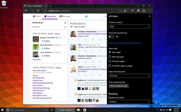Click the address bar URL field
This screenshot has width=181, height=112.
[59, 11]
